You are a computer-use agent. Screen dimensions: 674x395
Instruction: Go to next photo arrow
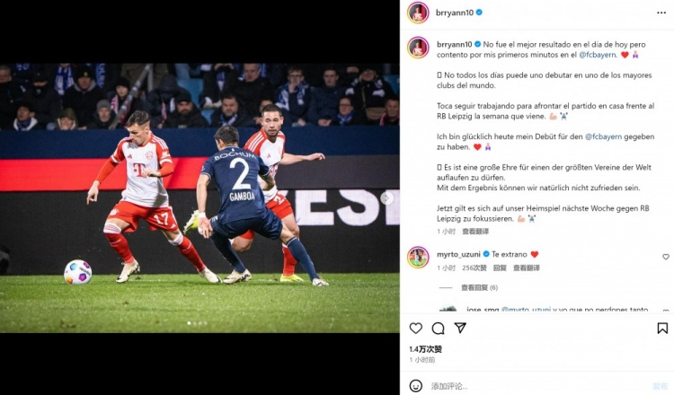[386, 197]
